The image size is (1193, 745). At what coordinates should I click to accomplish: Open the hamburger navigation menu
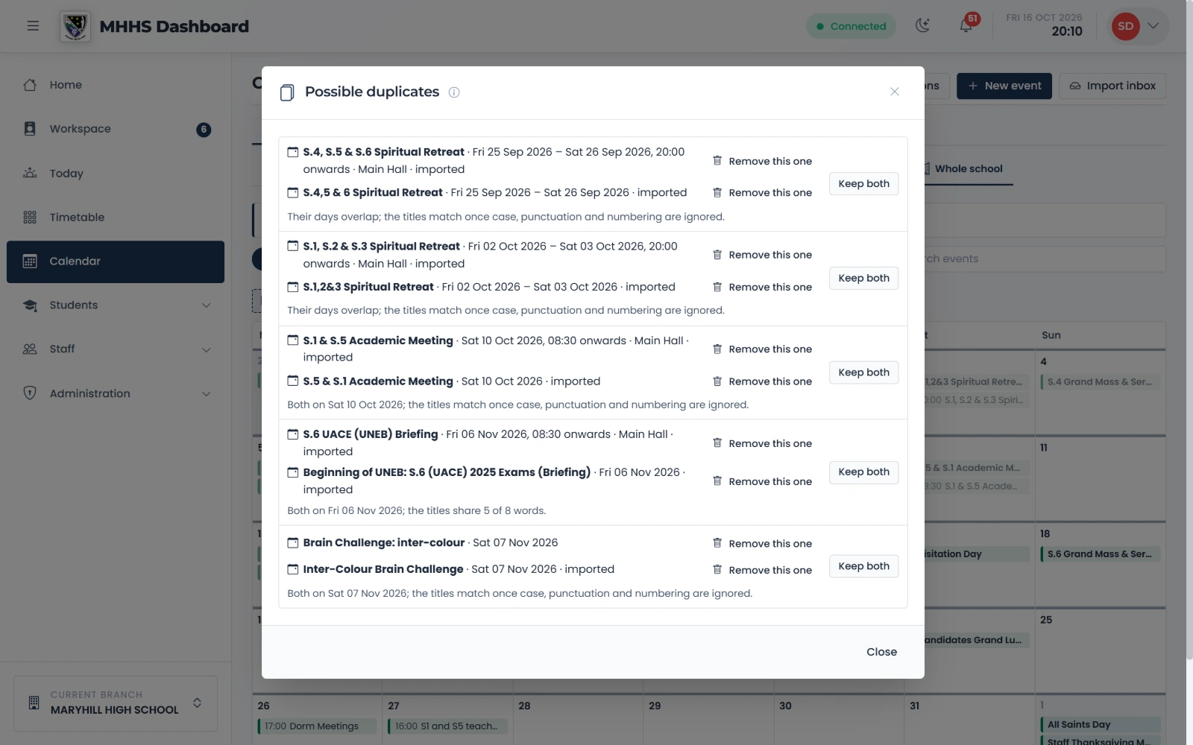pos(33,26)
